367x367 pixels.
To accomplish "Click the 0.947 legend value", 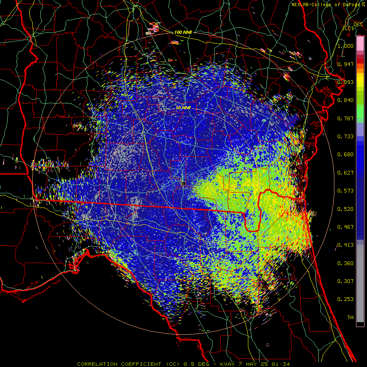I will click(345, 64).
